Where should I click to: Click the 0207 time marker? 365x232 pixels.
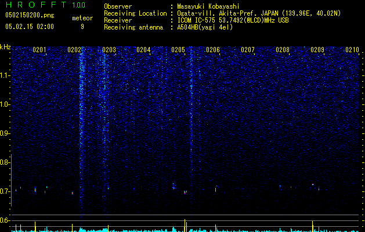[248, 49]
